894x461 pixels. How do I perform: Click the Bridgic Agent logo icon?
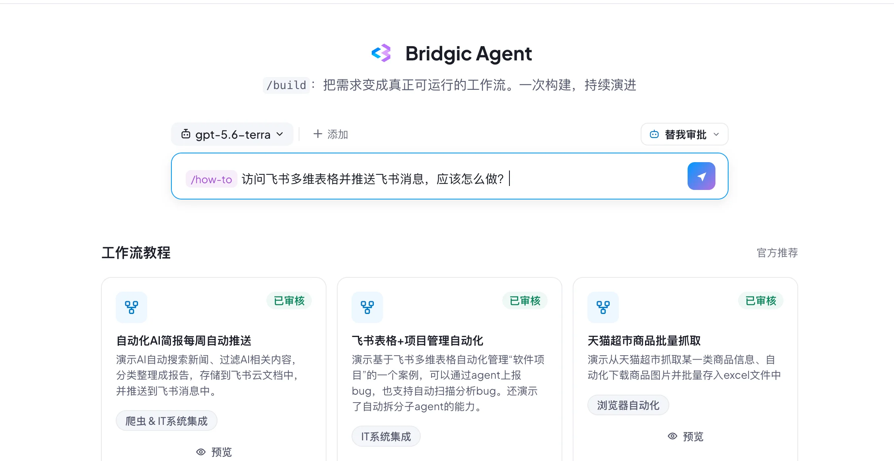(x=381, y=53)
